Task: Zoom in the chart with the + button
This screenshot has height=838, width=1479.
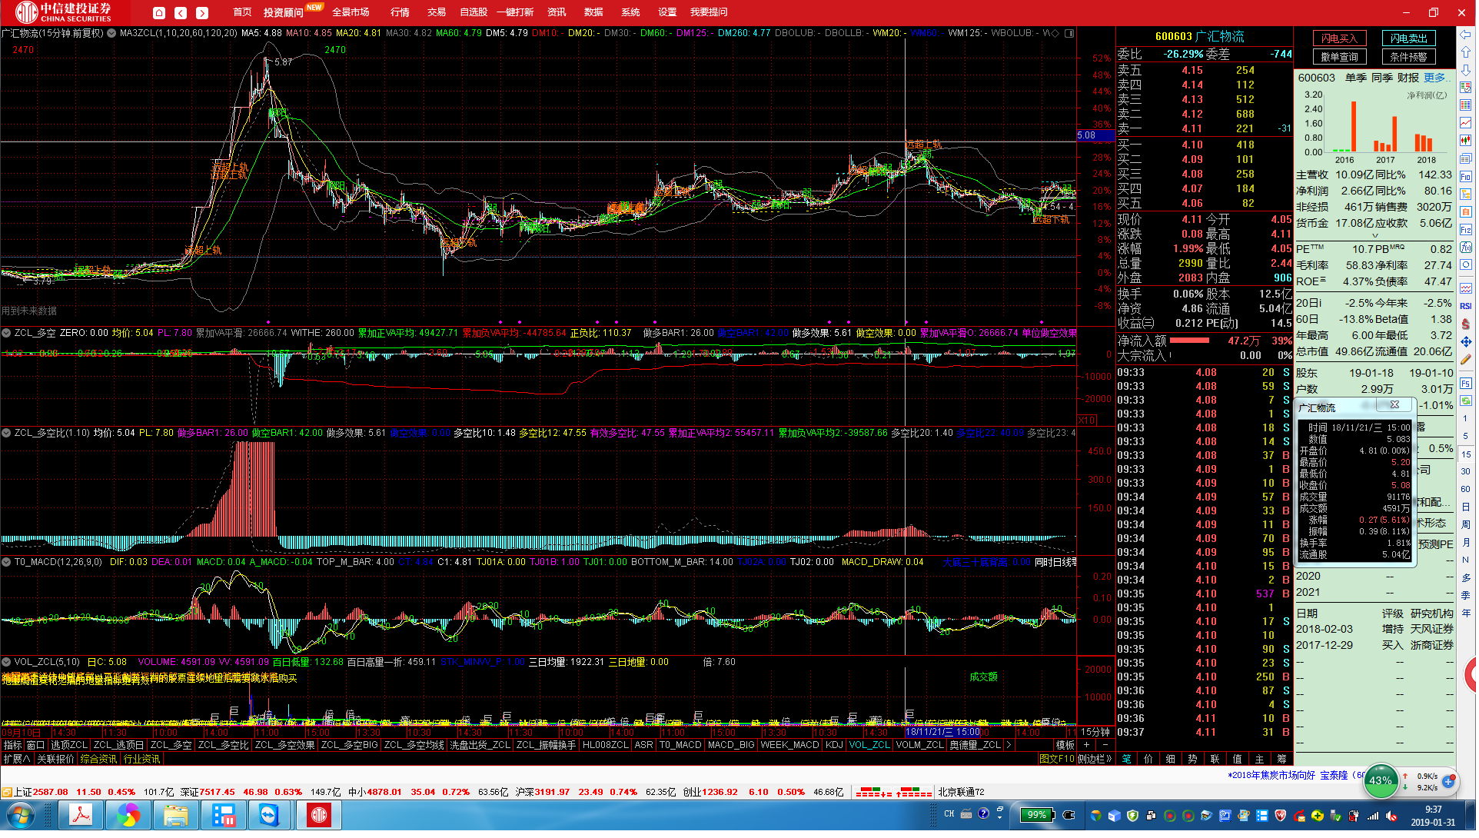Action: (x=1086, y=745)
